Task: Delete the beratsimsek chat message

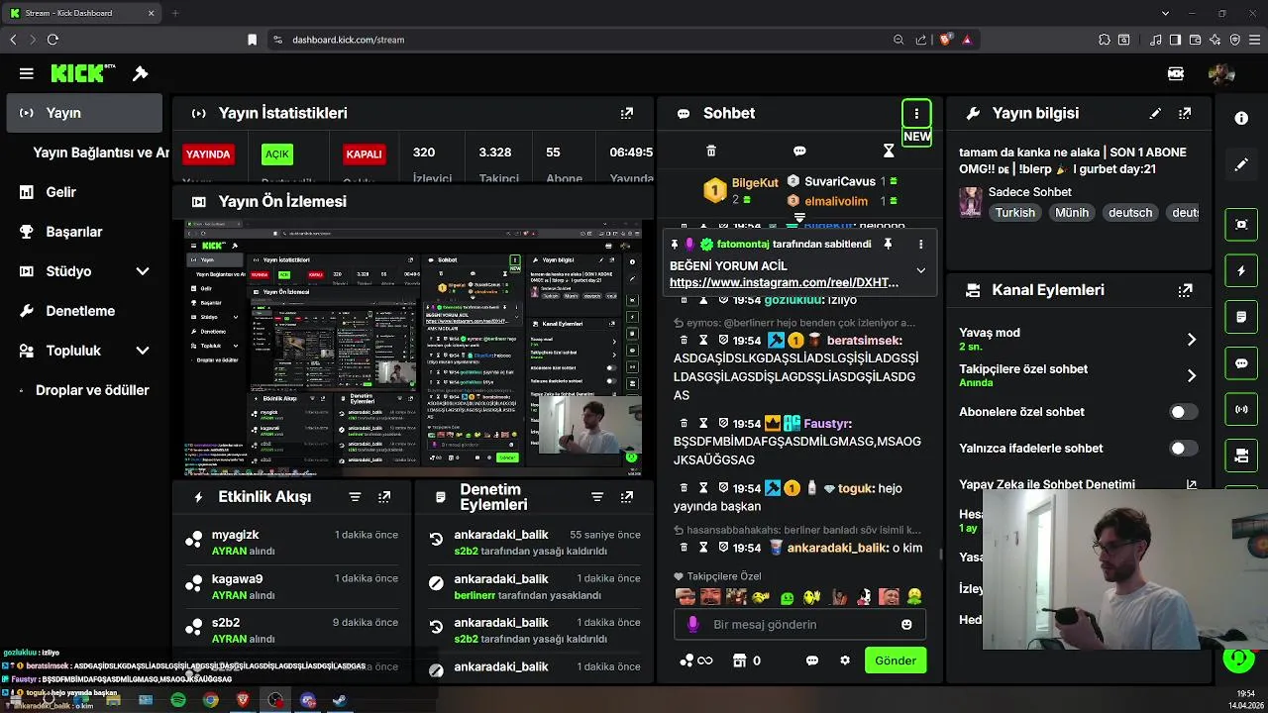Action: pyautogui.click(x=683, y=340)
